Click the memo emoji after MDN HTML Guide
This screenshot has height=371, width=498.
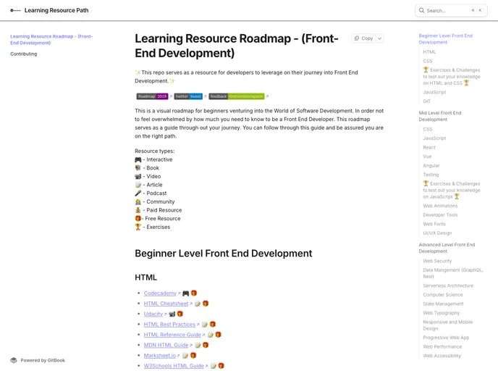point(198,345)
